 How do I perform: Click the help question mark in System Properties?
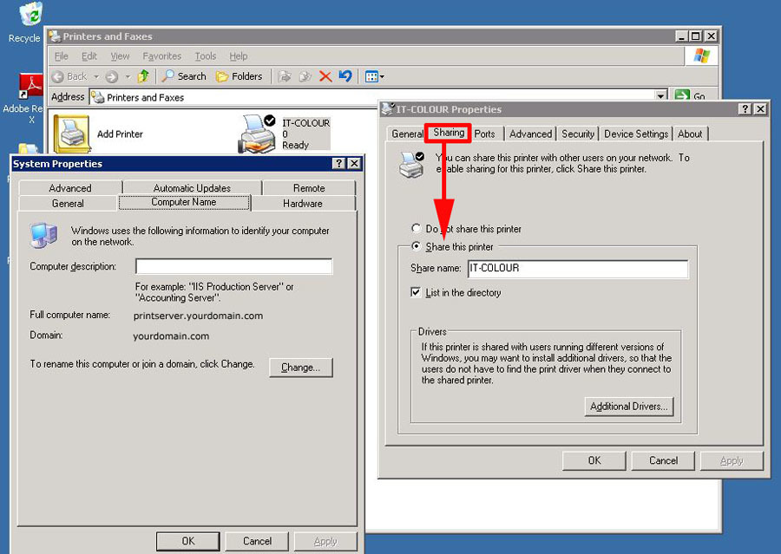click(338, 163)
